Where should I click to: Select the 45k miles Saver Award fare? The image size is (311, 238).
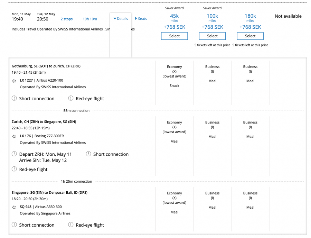[174, 36]
